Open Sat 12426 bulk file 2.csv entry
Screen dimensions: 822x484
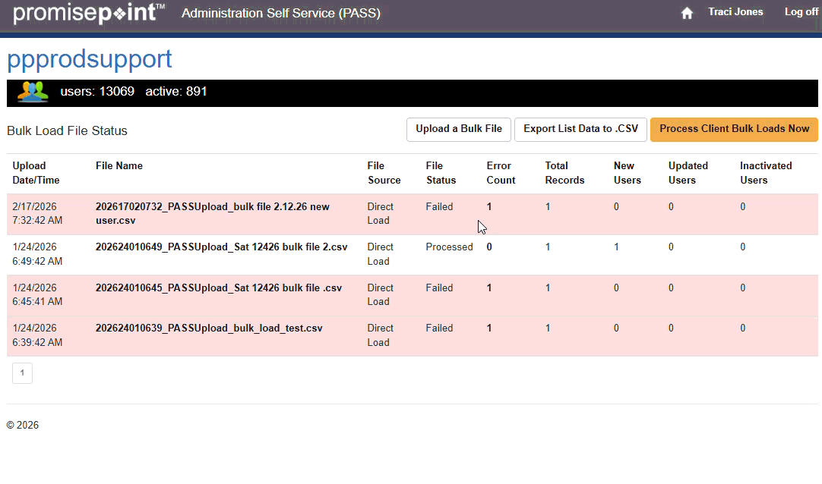(221, 247)
